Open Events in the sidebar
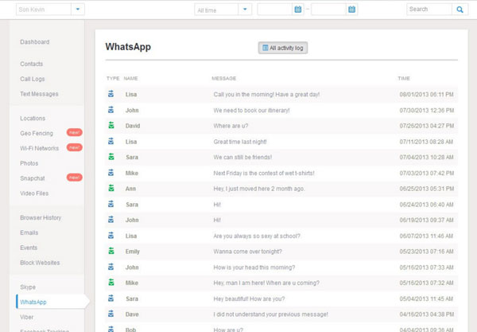This screenshot has width=477, height=332. pyautogui.click(x=29, y=248)
